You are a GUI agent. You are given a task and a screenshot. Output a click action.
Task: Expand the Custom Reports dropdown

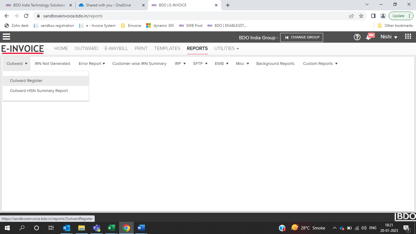pyautogui.click(x=320, y=63)
